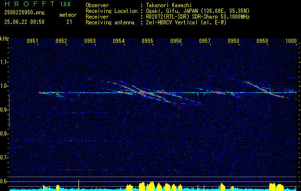301x191 pixels.
Task: Click the Observer field label
Action: (x=97, y=5)
